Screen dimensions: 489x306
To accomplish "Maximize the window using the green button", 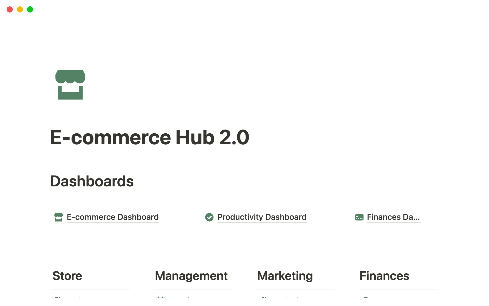I will pyautogui.click(x=30, y=9).
